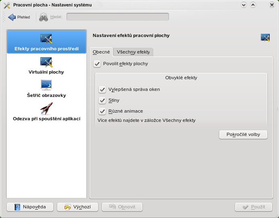Viewport: 279px width, 218px height.
Task: Click the Výchozí defaults button
Action: [x=77, y=207]
